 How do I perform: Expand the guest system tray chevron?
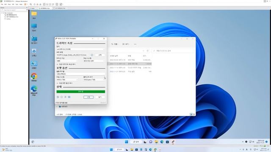[x=243, y=142]
